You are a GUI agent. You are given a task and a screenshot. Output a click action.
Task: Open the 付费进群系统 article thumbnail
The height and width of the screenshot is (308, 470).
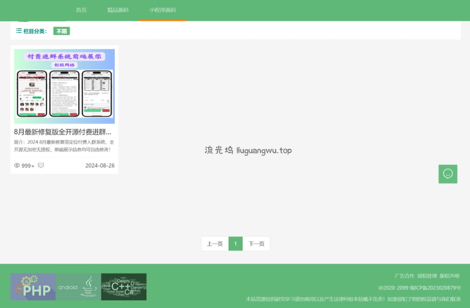point(64,86)
